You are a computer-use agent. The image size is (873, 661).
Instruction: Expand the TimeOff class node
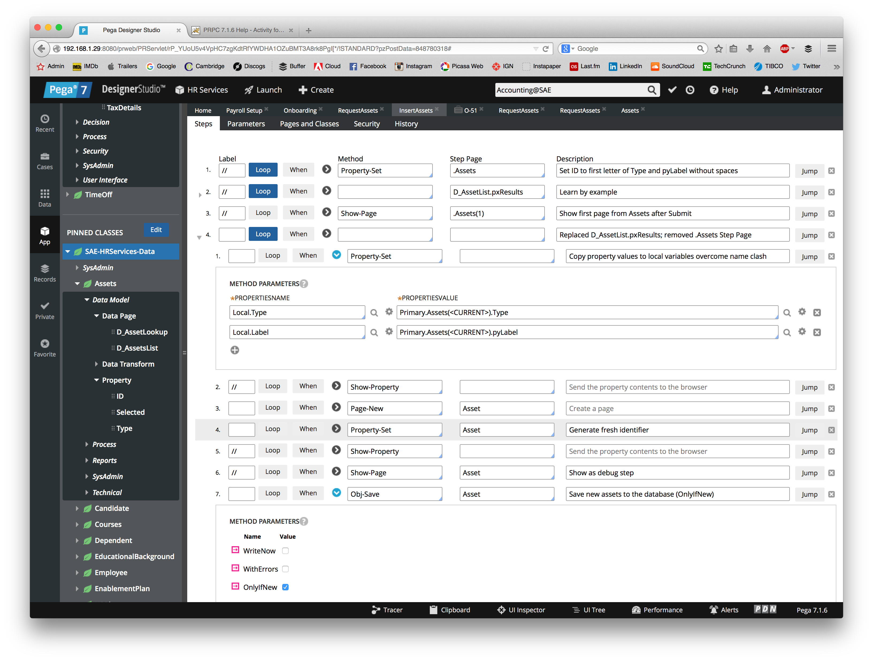point(67,194)
